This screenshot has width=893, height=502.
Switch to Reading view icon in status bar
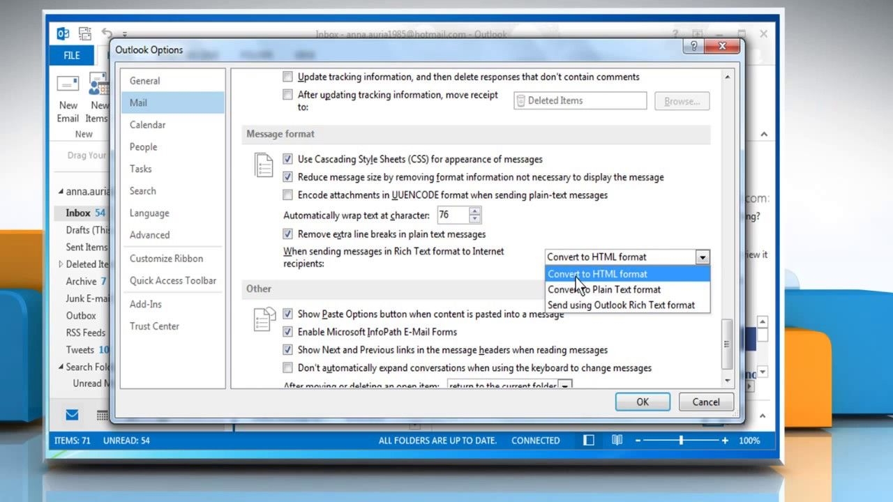[x=617, y=440]
